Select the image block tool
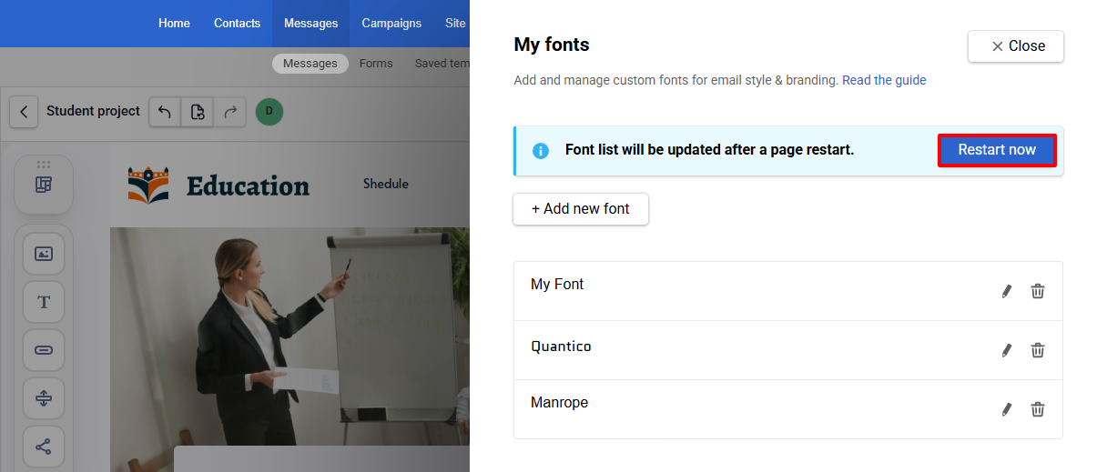 coord(44,254)
